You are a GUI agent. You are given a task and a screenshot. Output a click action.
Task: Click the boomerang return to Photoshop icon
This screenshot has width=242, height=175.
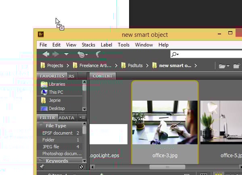tap(98, 54)
